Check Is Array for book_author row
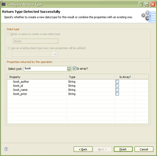This screenshot has height=156, width=157. tap(117, 81)
